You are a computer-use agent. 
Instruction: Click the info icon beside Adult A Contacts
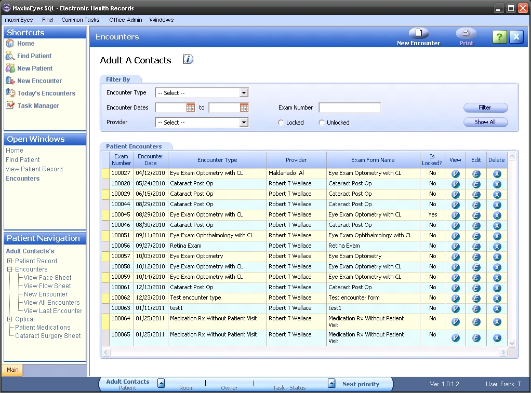pyautogui.click(x=188, y=59)
